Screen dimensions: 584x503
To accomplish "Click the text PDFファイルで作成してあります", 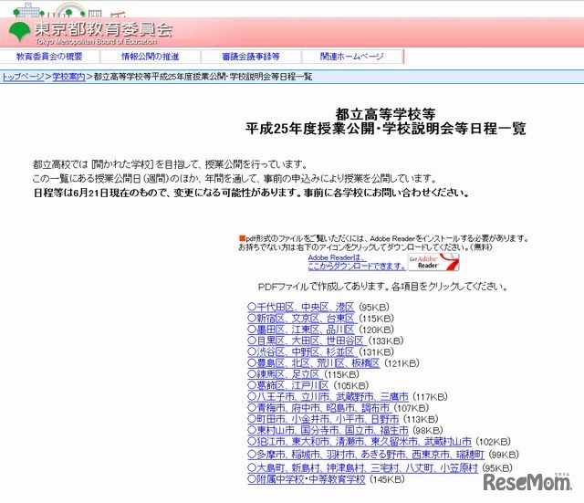I will pyautogui.click(x=383, y=287).
